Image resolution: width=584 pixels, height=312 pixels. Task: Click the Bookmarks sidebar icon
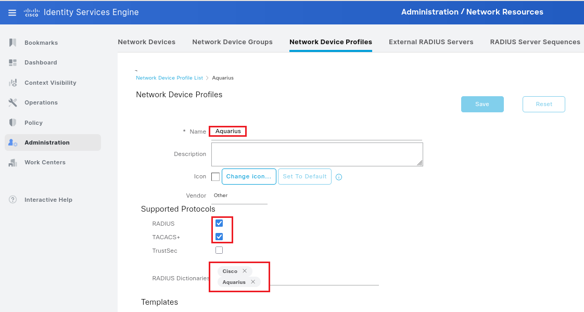(x=12, y=43)
